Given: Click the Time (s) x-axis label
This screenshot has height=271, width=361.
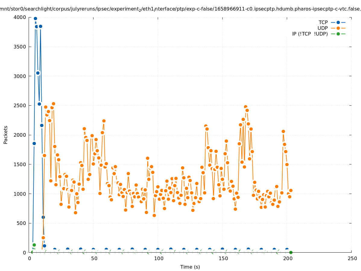Looking at the screenshot, I should pos(190,267).
